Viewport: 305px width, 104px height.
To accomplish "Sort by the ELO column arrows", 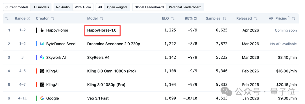I will click(173, 18).
